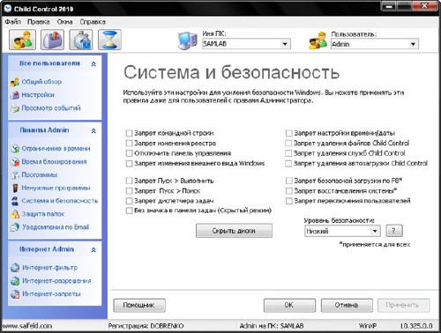Open the settings mailbox toolbar icon
This screenshot has width=441, height=333.
53,40
